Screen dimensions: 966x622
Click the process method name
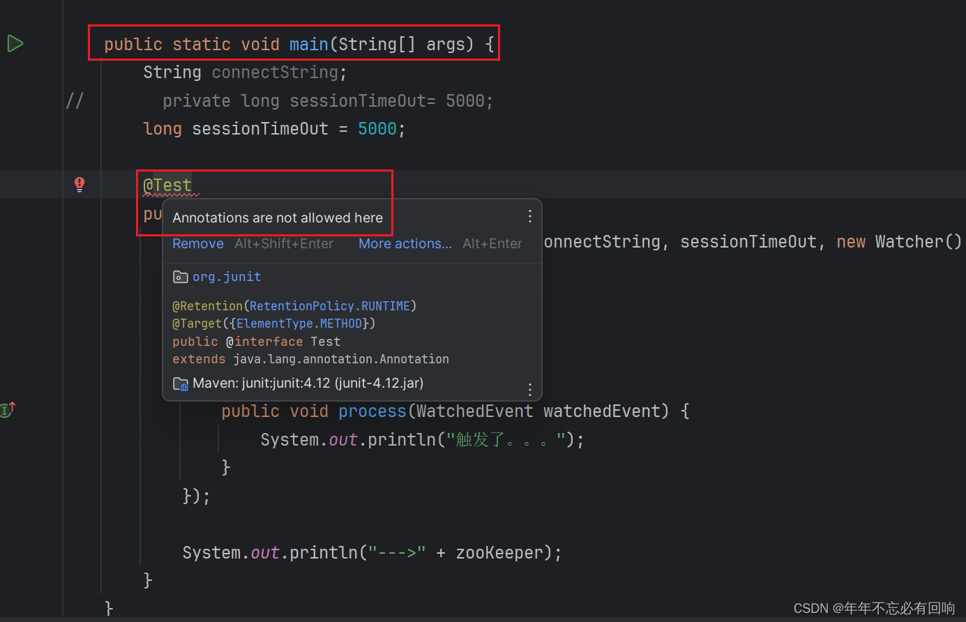372,411
